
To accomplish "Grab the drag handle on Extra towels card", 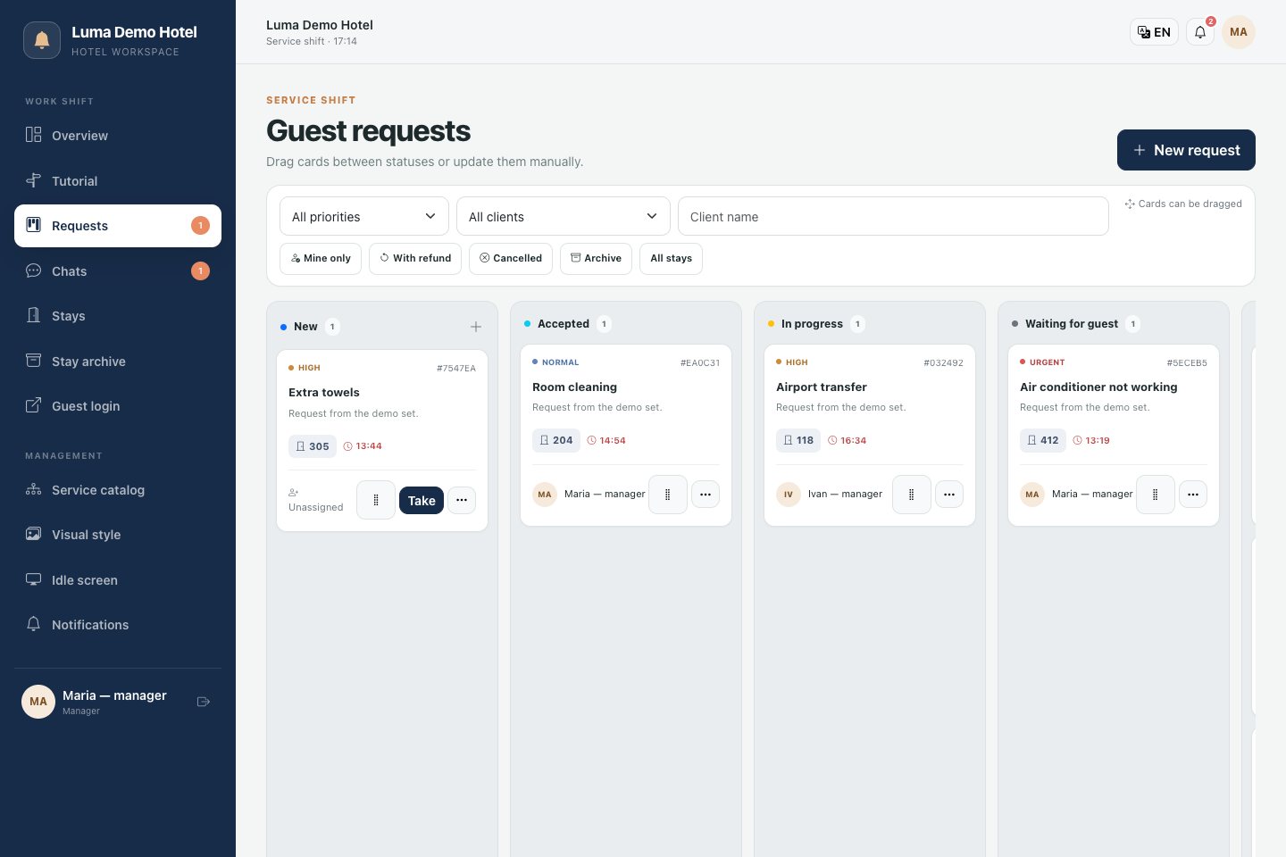I will (x=376, y=500).
